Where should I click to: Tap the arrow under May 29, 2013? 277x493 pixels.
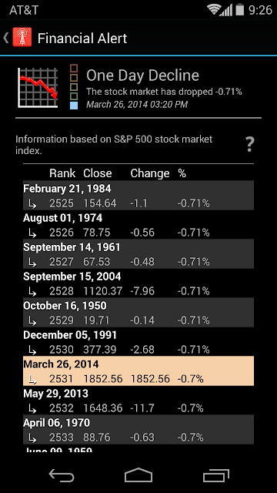(32, 409)
